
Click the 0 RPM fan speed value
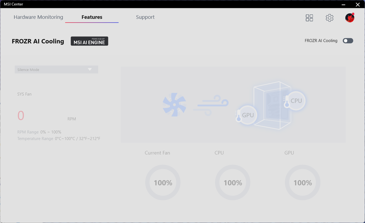point(21,115)
